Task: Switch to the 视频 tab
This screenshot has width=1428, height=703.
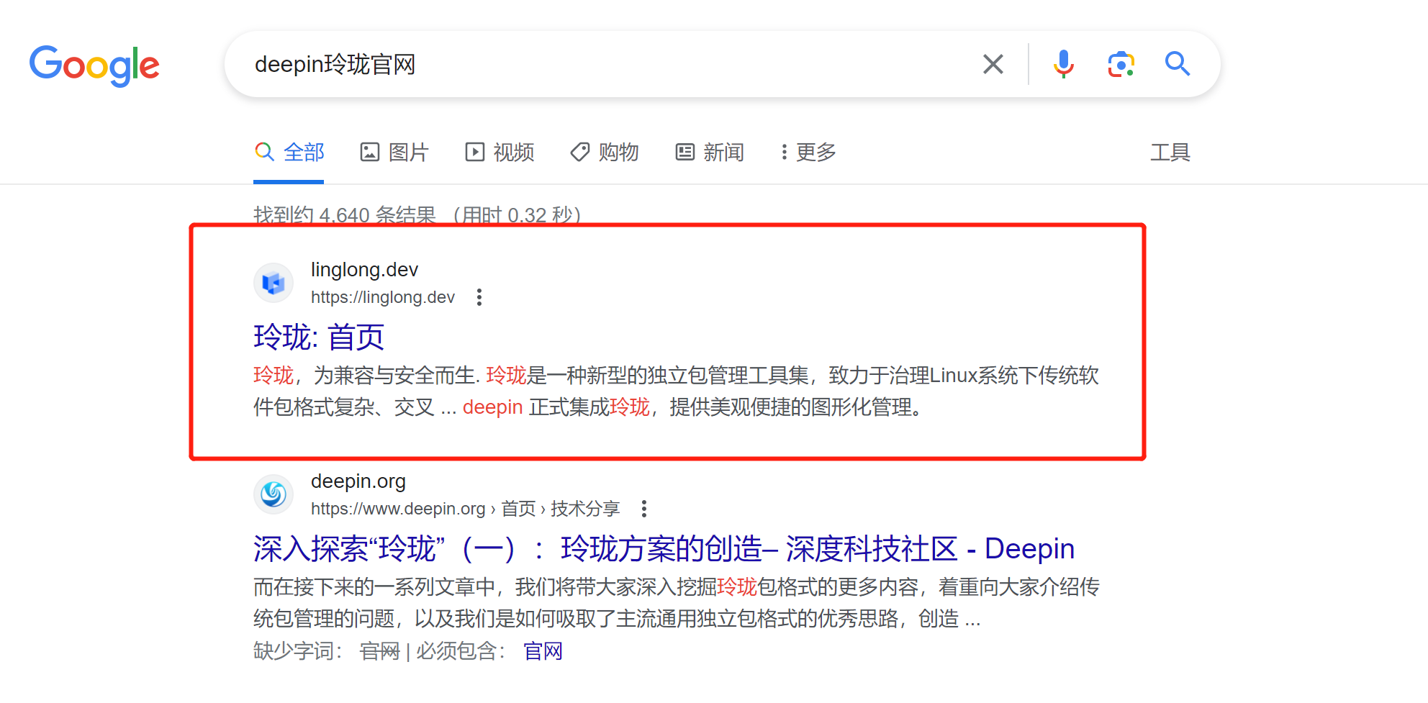Action: [x=500, y=152]
